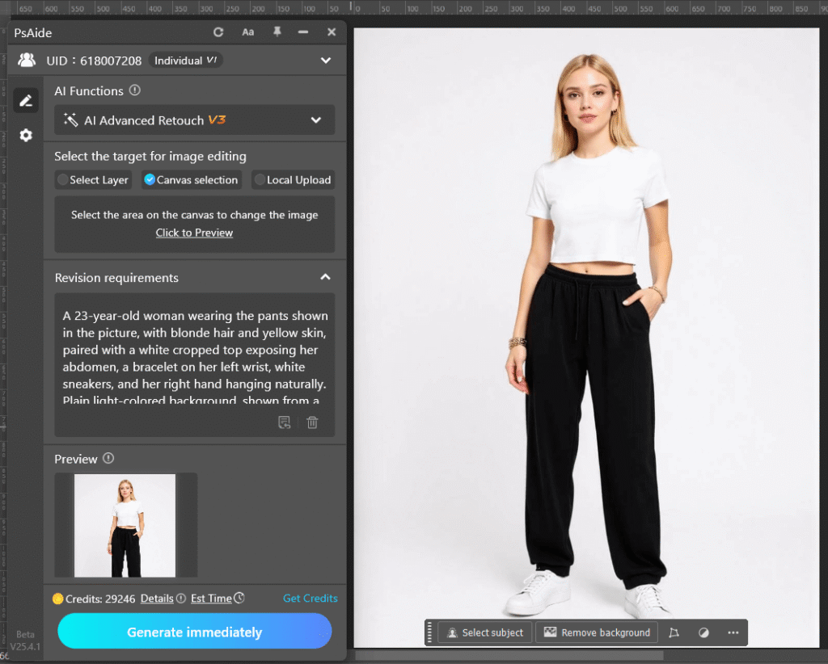The image size is (828, 664).
Task: Open the Get Credits link
Action: [310, 598]
